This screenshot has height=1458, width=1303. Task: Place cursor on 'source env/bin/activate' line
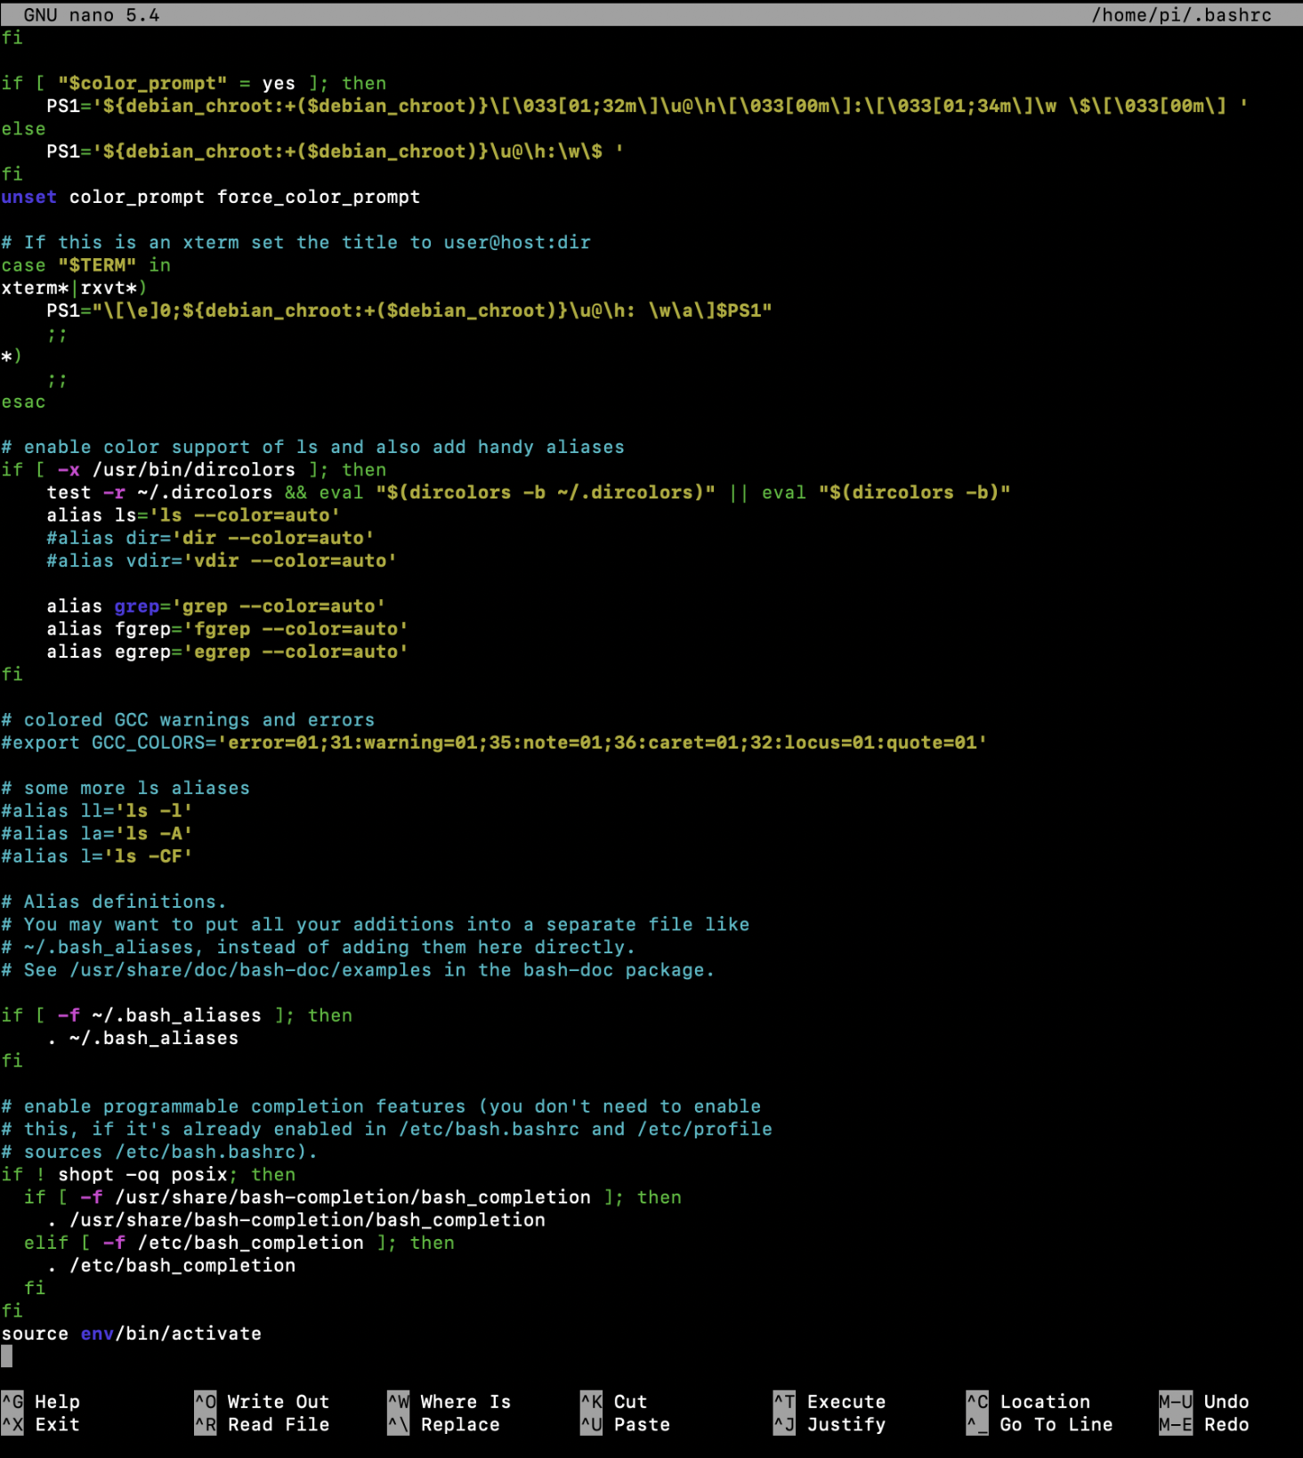[x=132, y=1332]
